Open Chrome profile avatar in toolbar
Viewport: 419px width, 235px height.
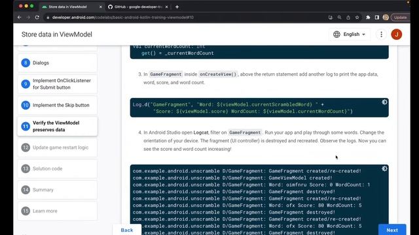[386, 18]
